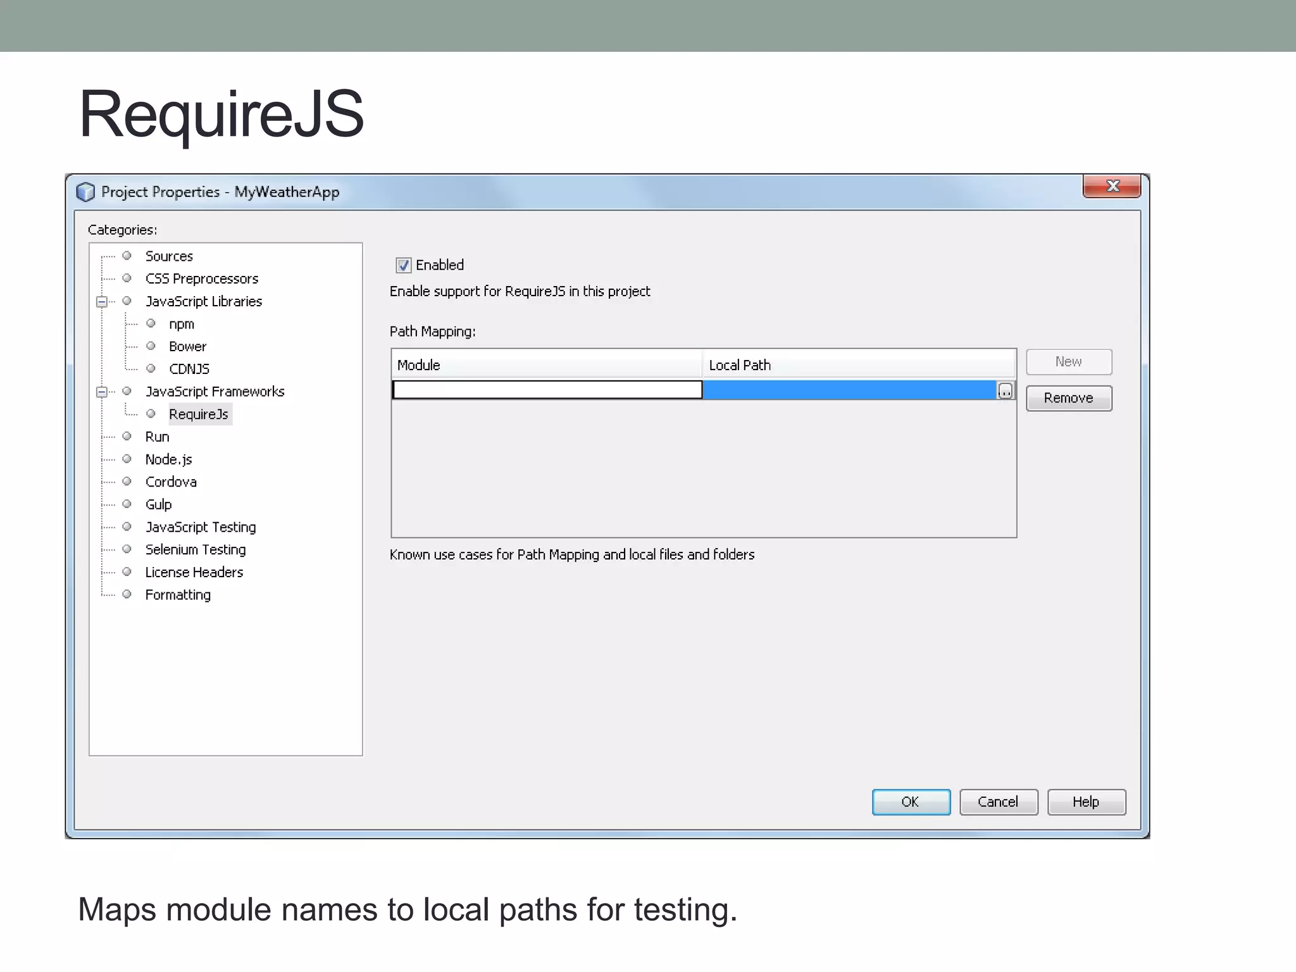Select the JavaScript Libraries category

[204, 302]
